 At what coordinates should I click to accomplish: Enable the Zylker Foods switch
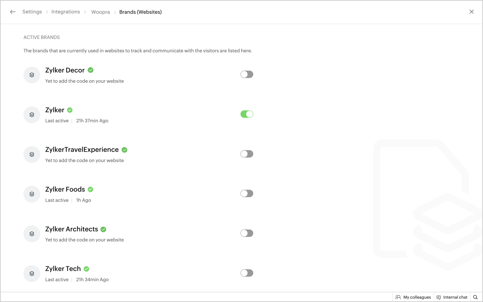(247, 194)
